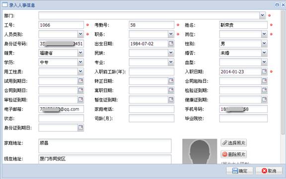Expand the 民族 dropdown
This screenshot has width=286, height=179.
[x=171, y=53]
